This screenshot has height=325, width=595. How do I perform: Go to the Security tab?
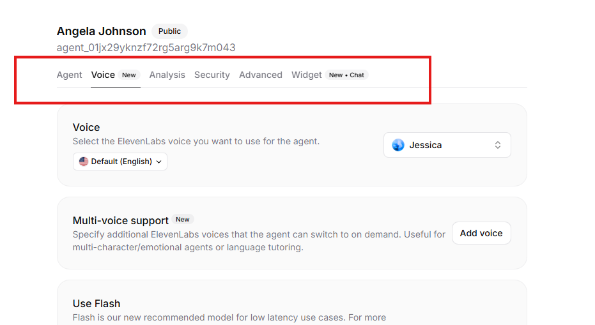[212, 75]
